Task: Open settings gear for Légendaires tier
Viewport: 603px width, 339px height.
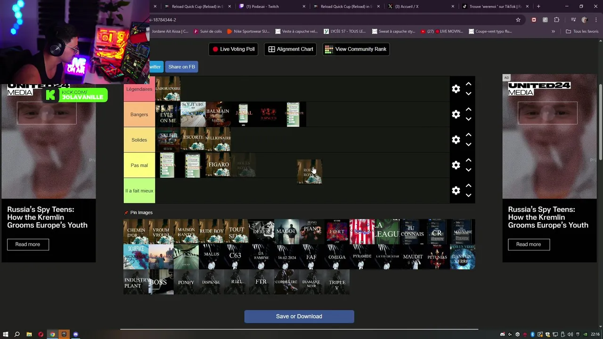Action: pos(456,89)
